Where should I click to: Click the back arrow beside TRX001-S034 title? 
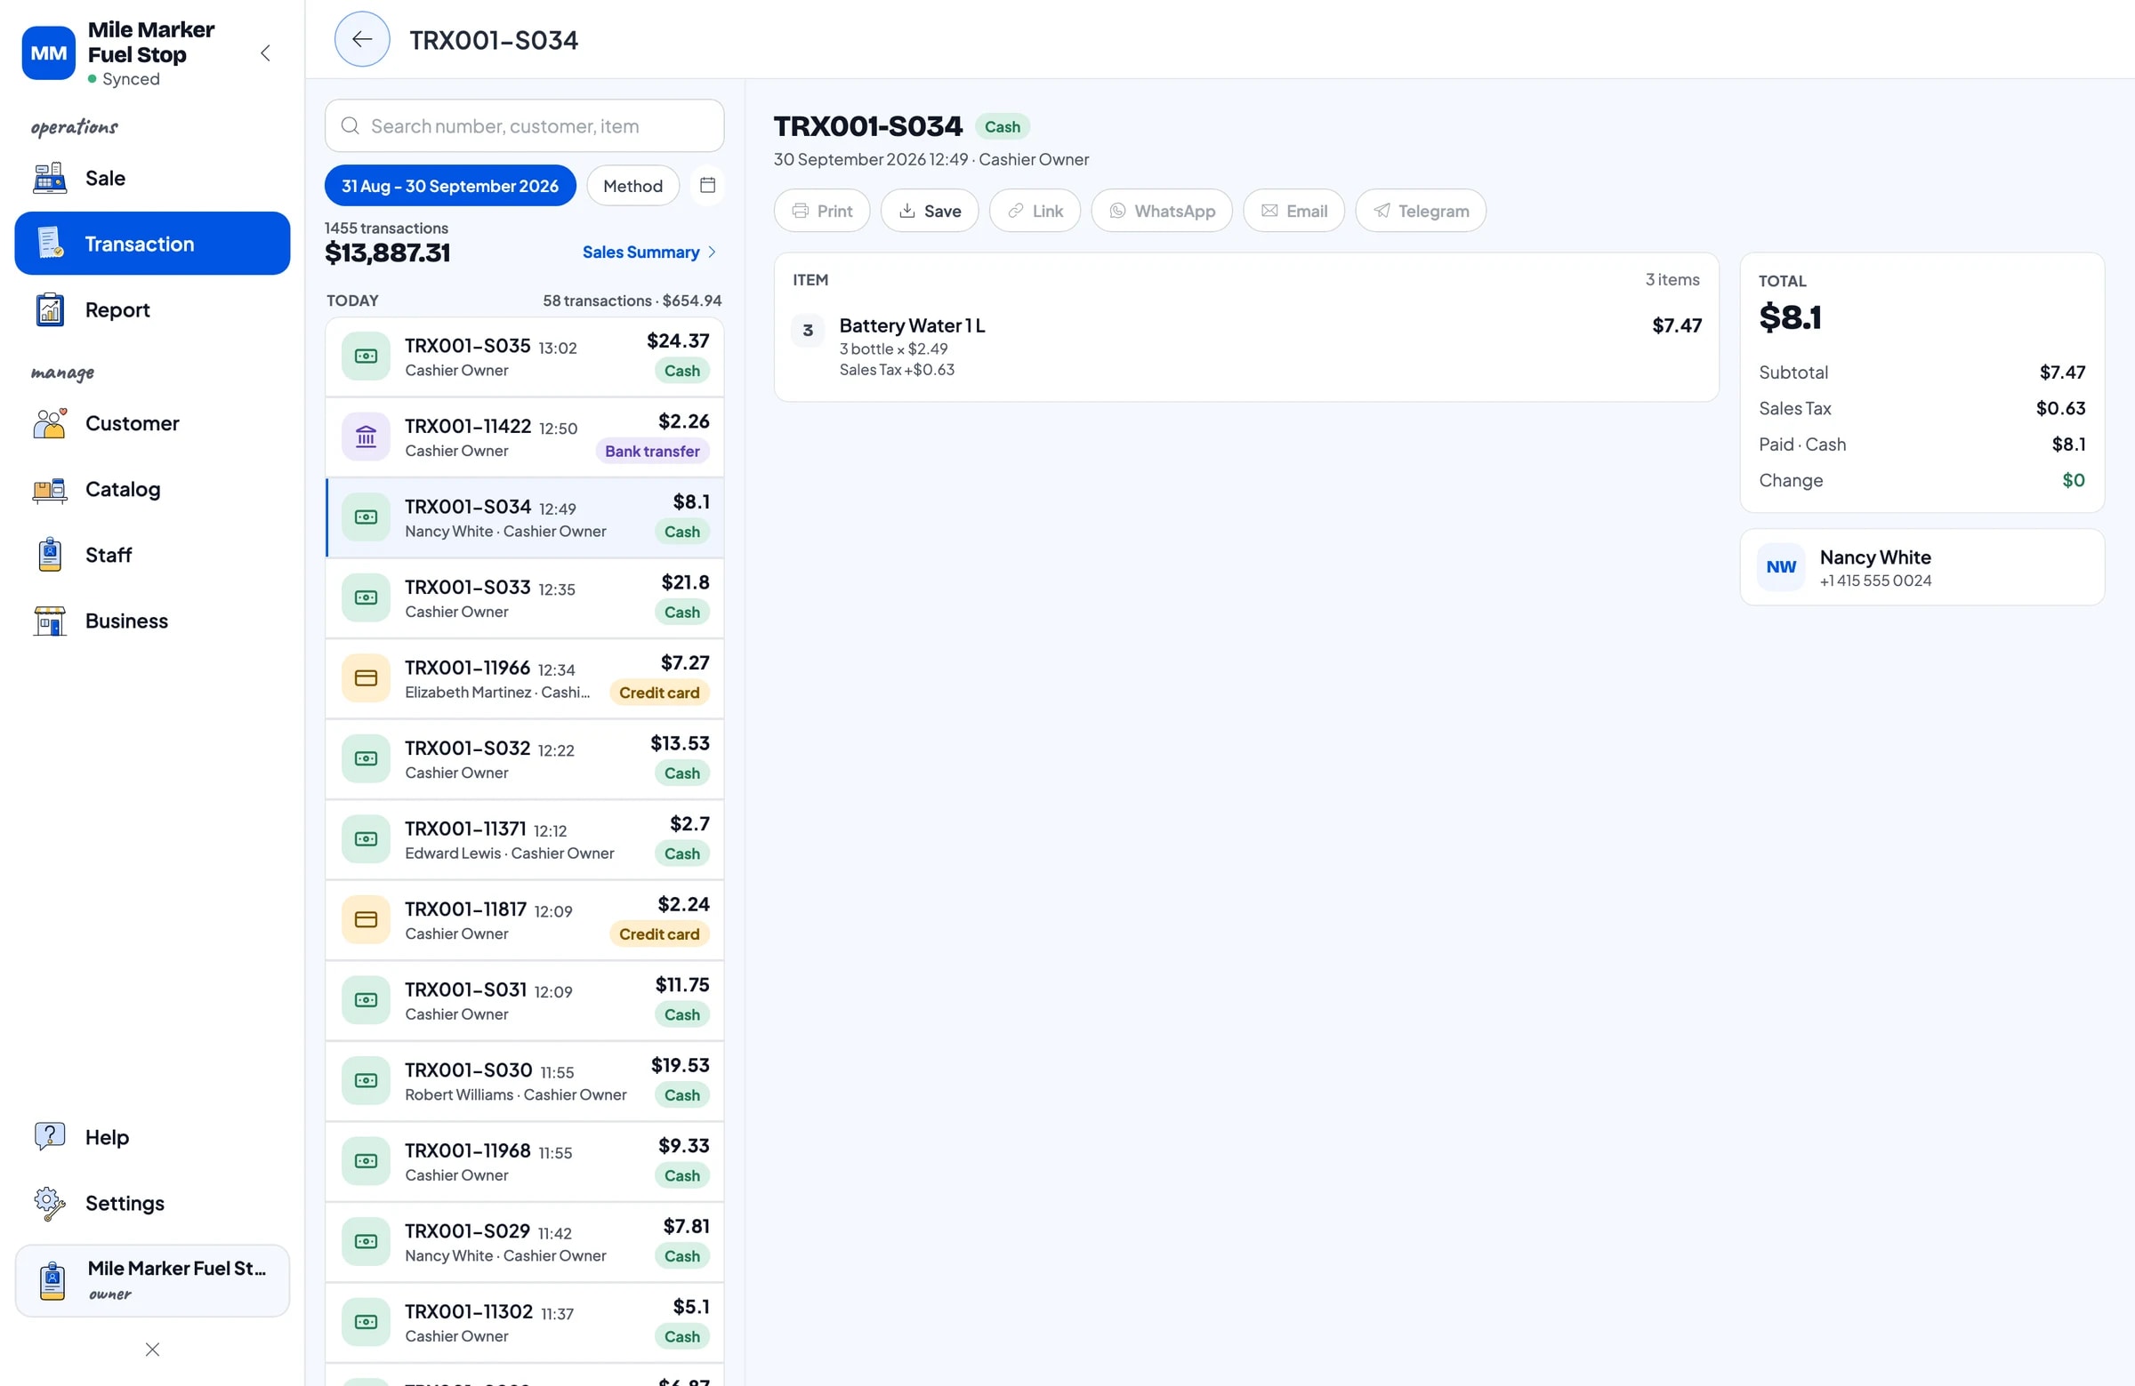pyautogui.click(x=361, y=39)
